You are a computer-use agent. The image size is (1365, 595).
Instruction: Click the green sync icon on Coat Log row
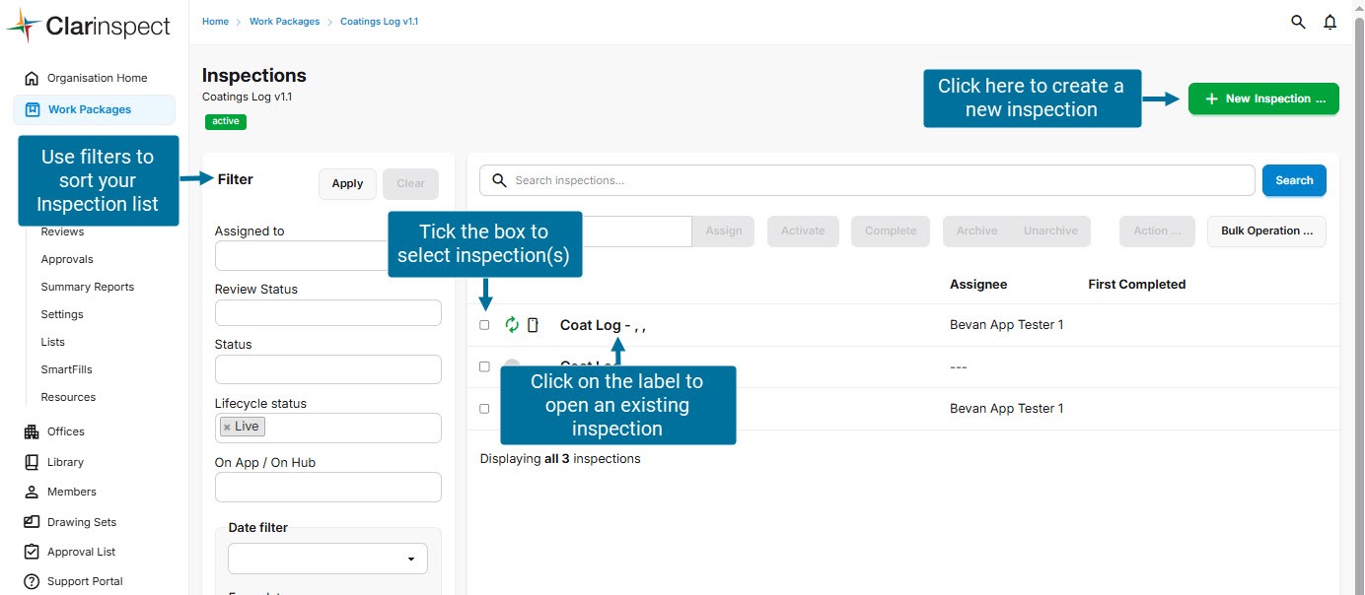pyautogui.click(x=512, y=325)
